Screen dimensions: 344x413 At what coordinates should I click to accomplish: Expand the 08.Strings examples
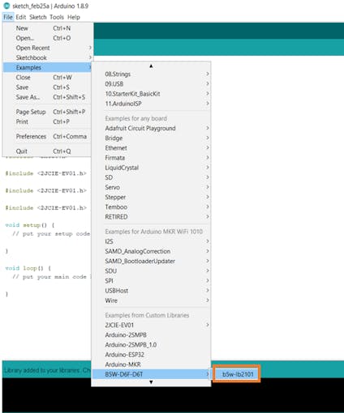[151, 74]
